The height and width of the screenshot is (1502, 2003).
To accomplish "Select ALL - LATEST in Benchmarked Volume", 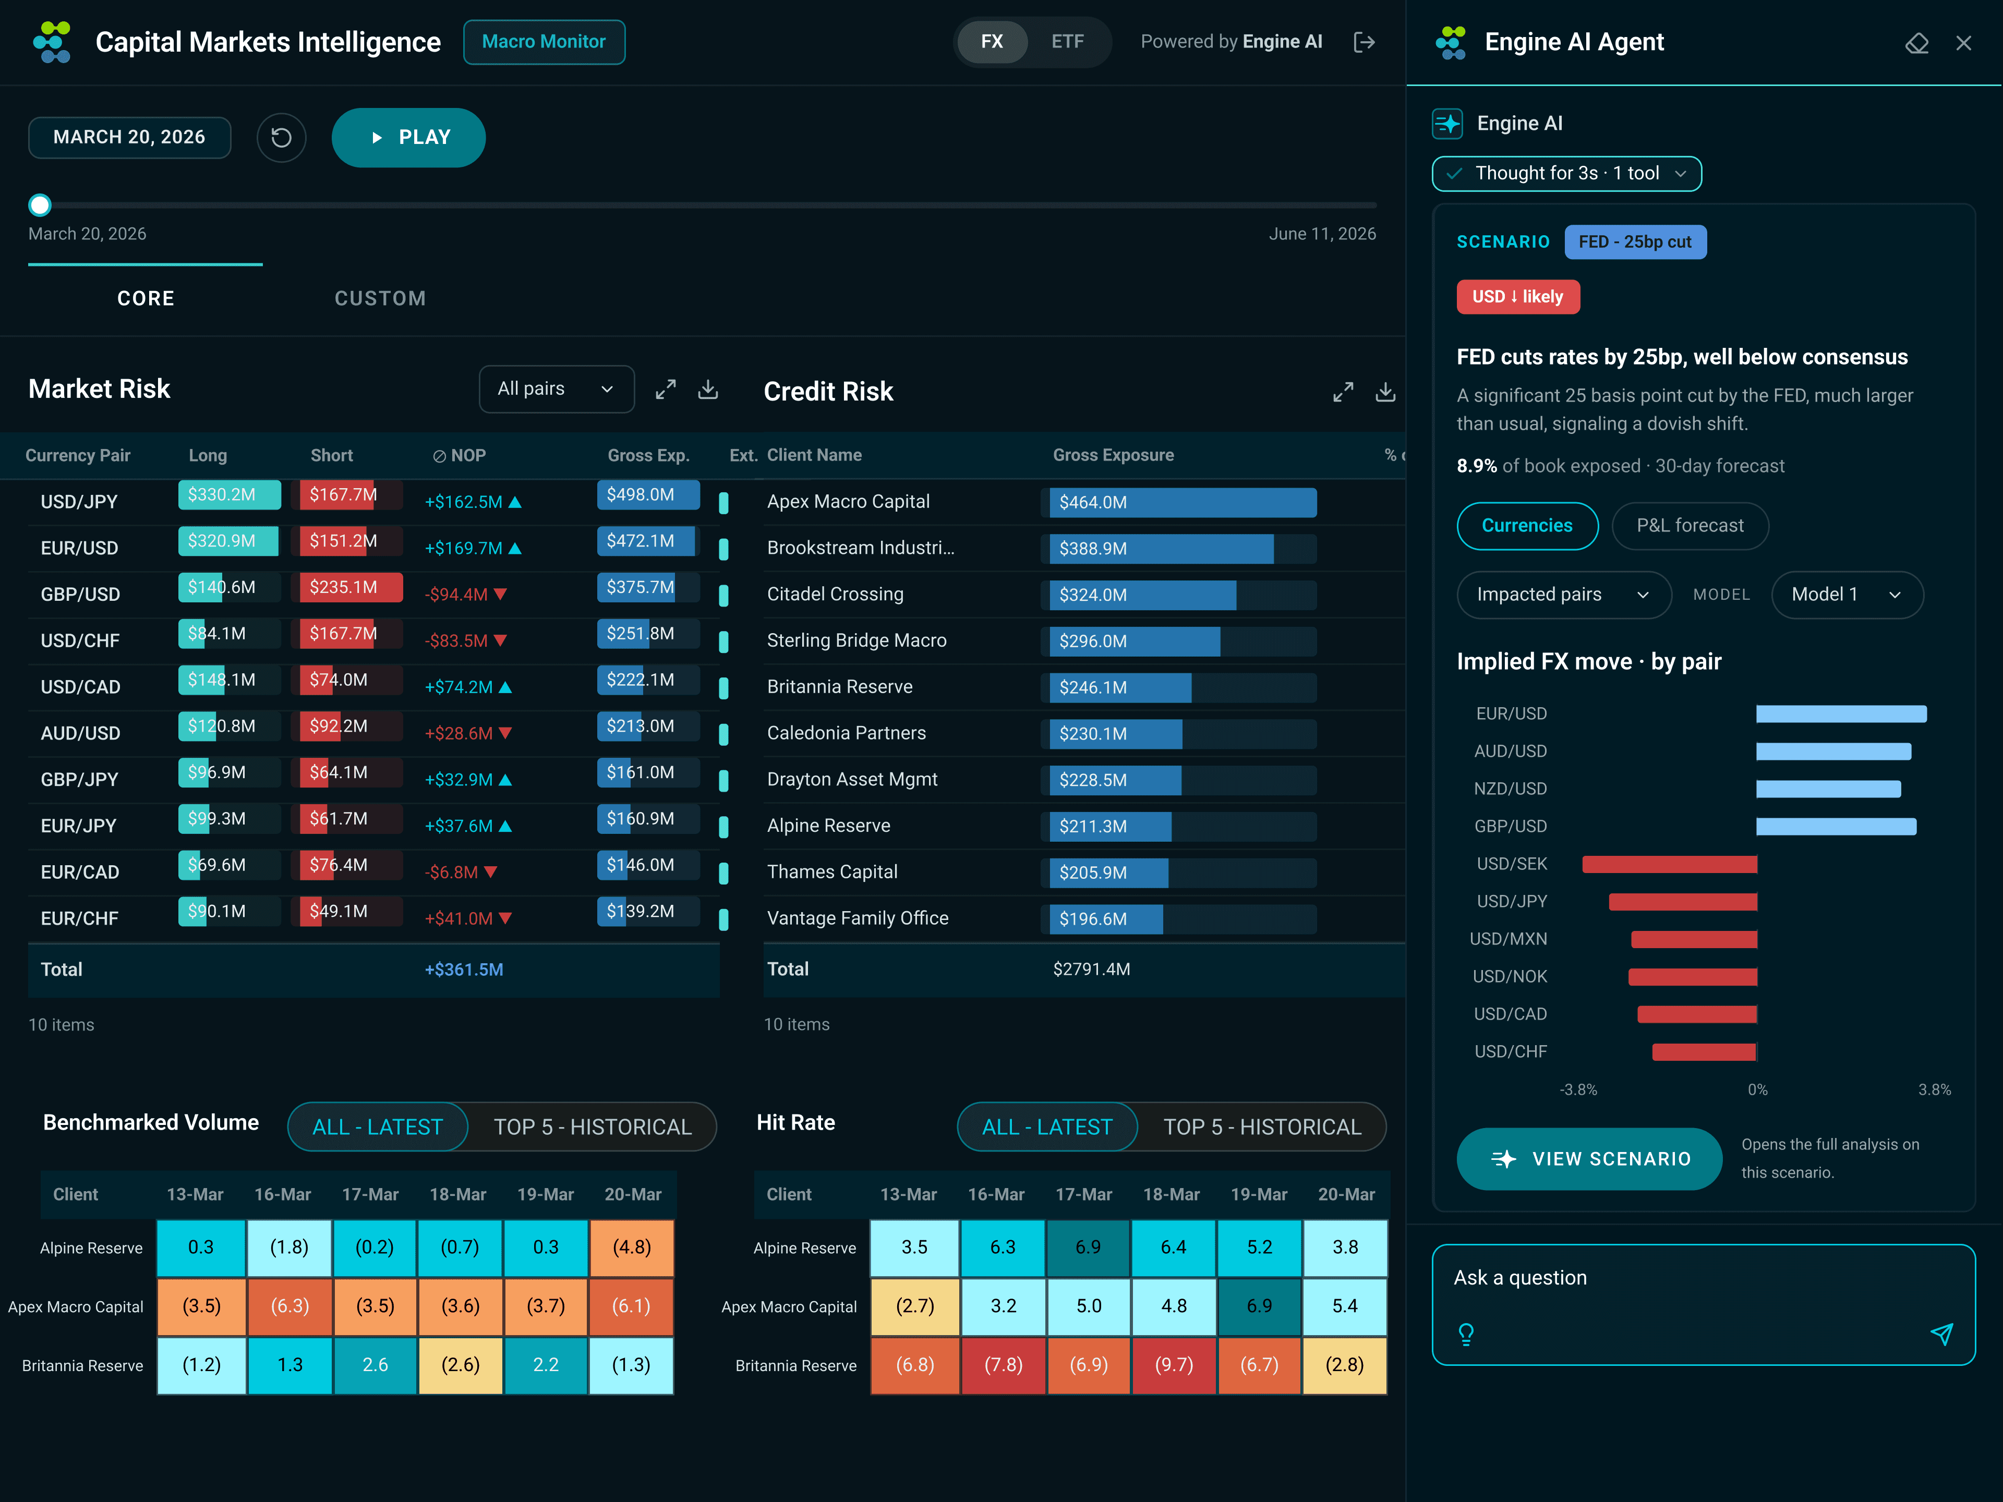I will (x=378, y=1126).
